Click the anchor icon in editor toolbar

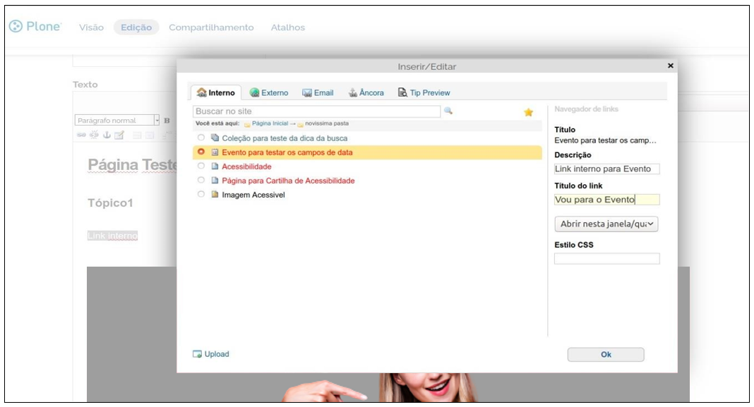point(106,135)
